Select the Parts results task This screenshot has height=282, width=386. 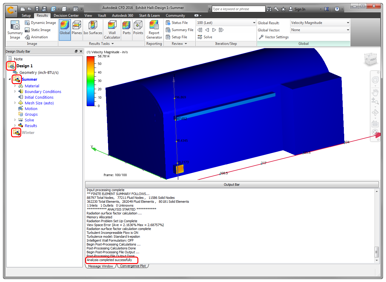point(127,30)
